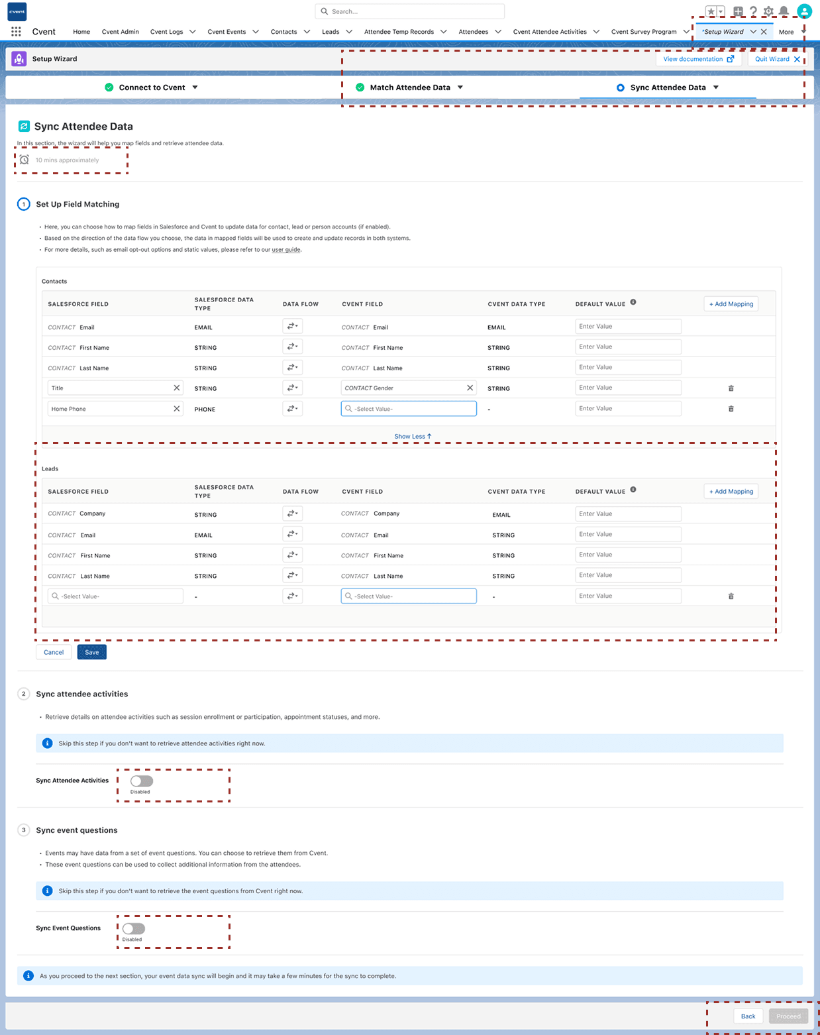Click Show Less under Contacts table
Image resolution: width=820 pixels, height=1035 pixels.
point(413,437)
